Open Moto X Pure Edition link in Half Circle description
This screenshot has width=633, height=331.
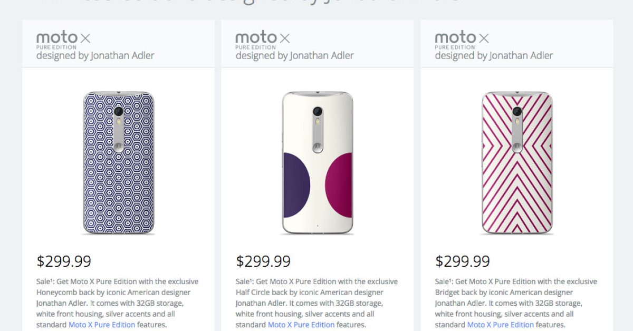(301, 325)
